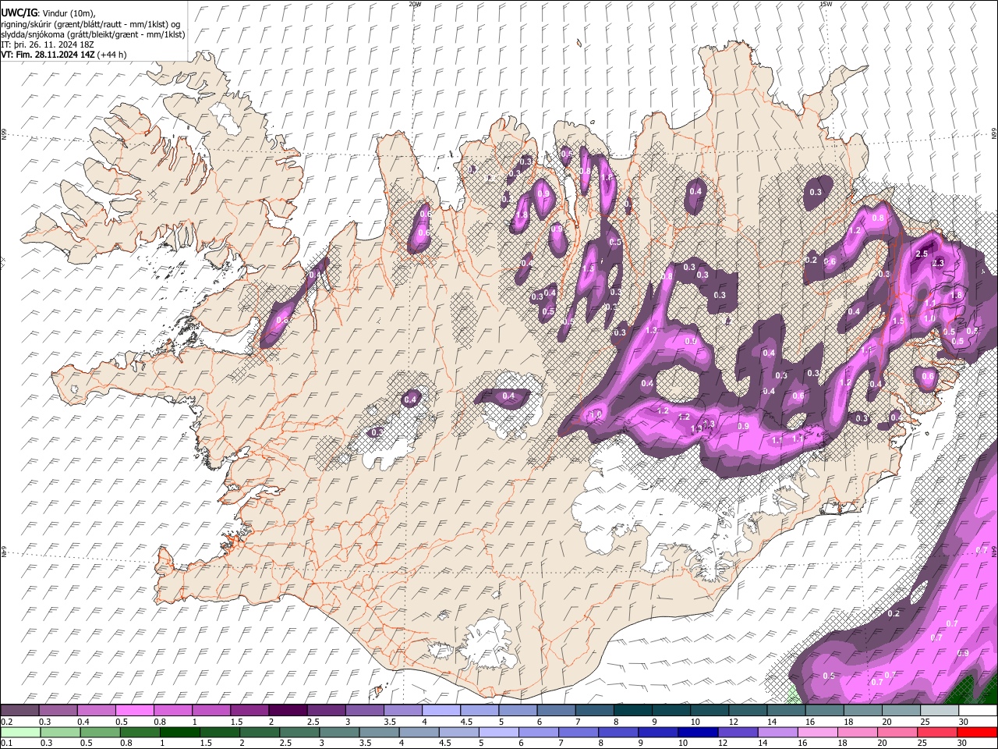Click the 'rigning/skúrir' legend description line
This screenshot has width=998, height=749.
click(x=91, y=24)
